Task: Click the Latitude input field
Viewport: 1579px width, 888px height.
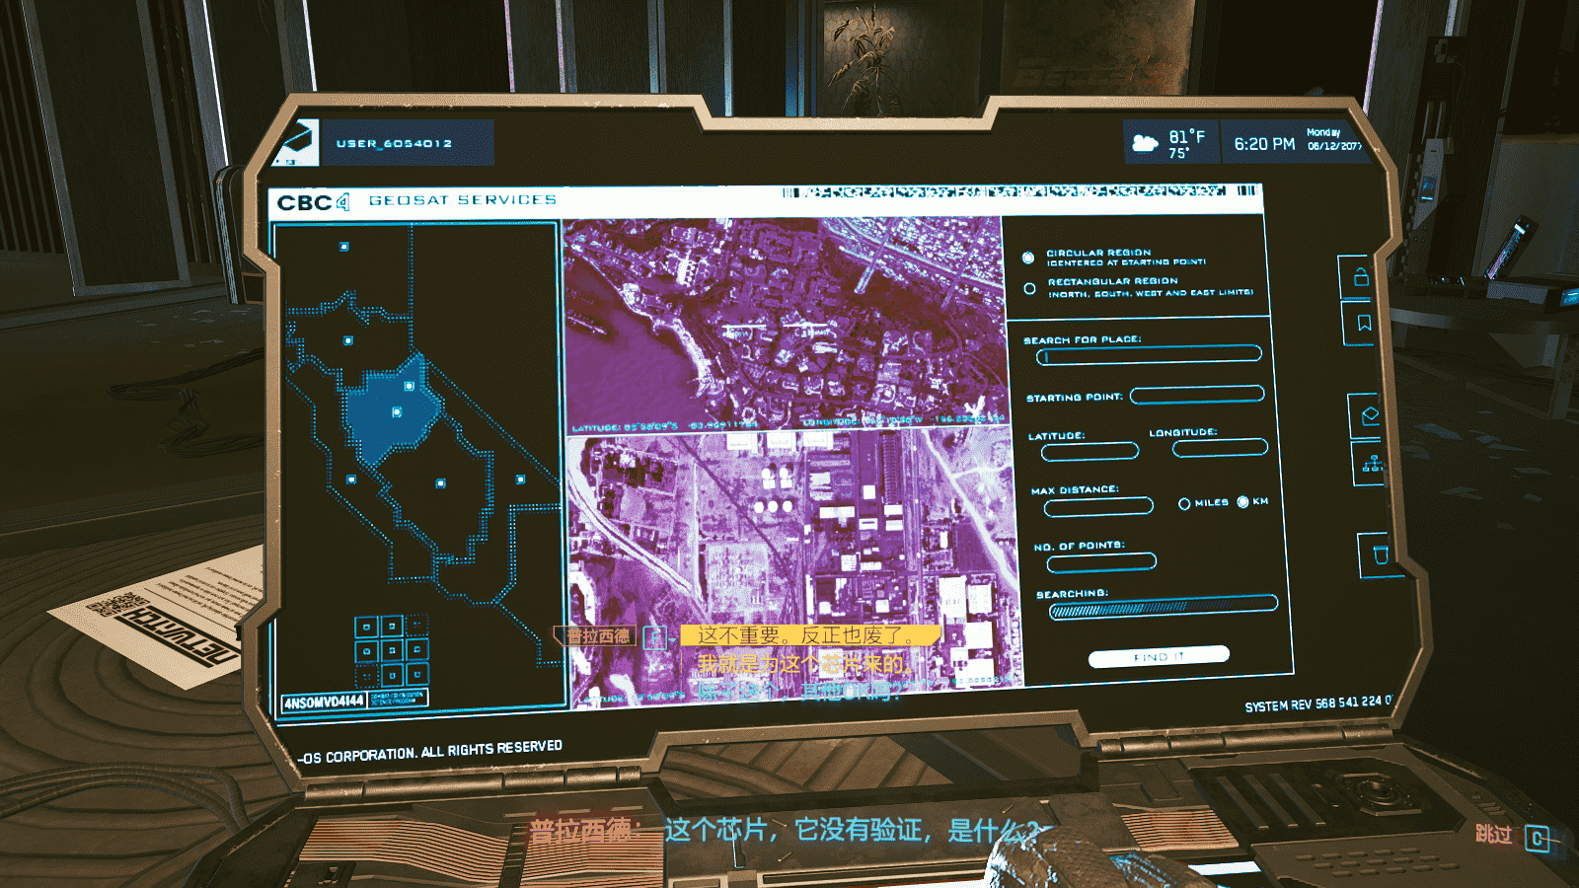Action: [x=1090, y=452]
